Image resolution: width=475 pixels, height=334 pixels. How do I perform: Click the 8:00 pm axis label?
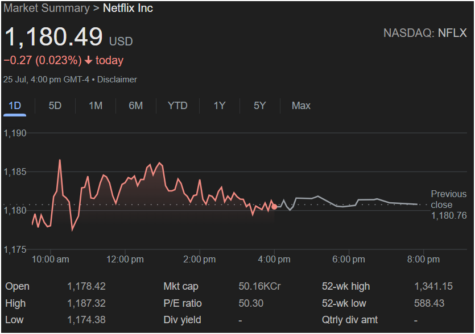point(423,259)
